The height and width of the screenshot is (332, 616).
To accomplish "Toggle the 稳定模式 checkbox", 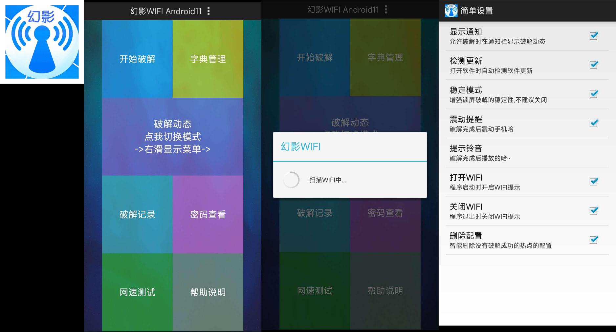I will point(594,94).
